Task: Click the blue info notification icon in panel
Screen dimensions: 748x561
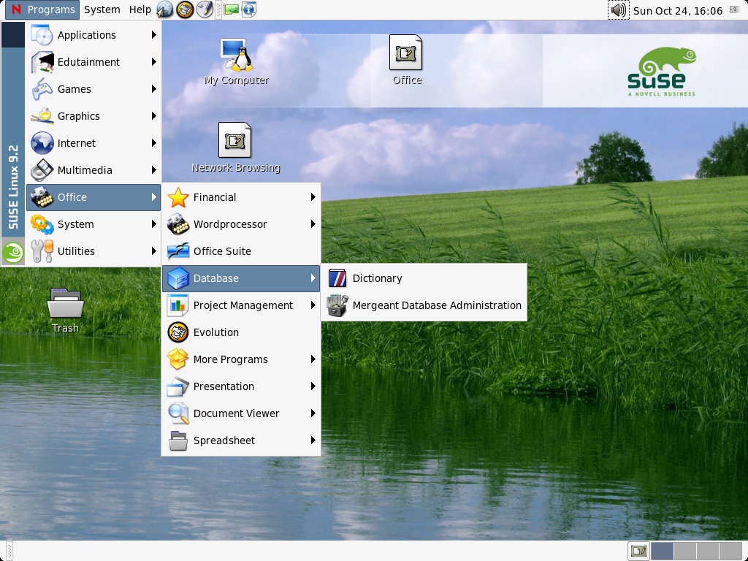Action: click(x=249, y=9)
